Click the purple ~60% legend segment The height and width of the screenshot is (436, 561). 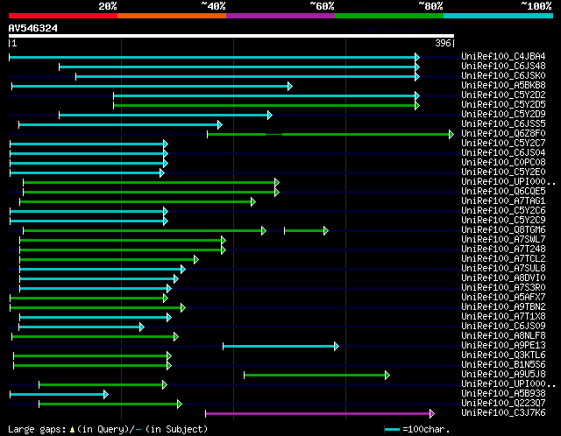coord(280,16)
